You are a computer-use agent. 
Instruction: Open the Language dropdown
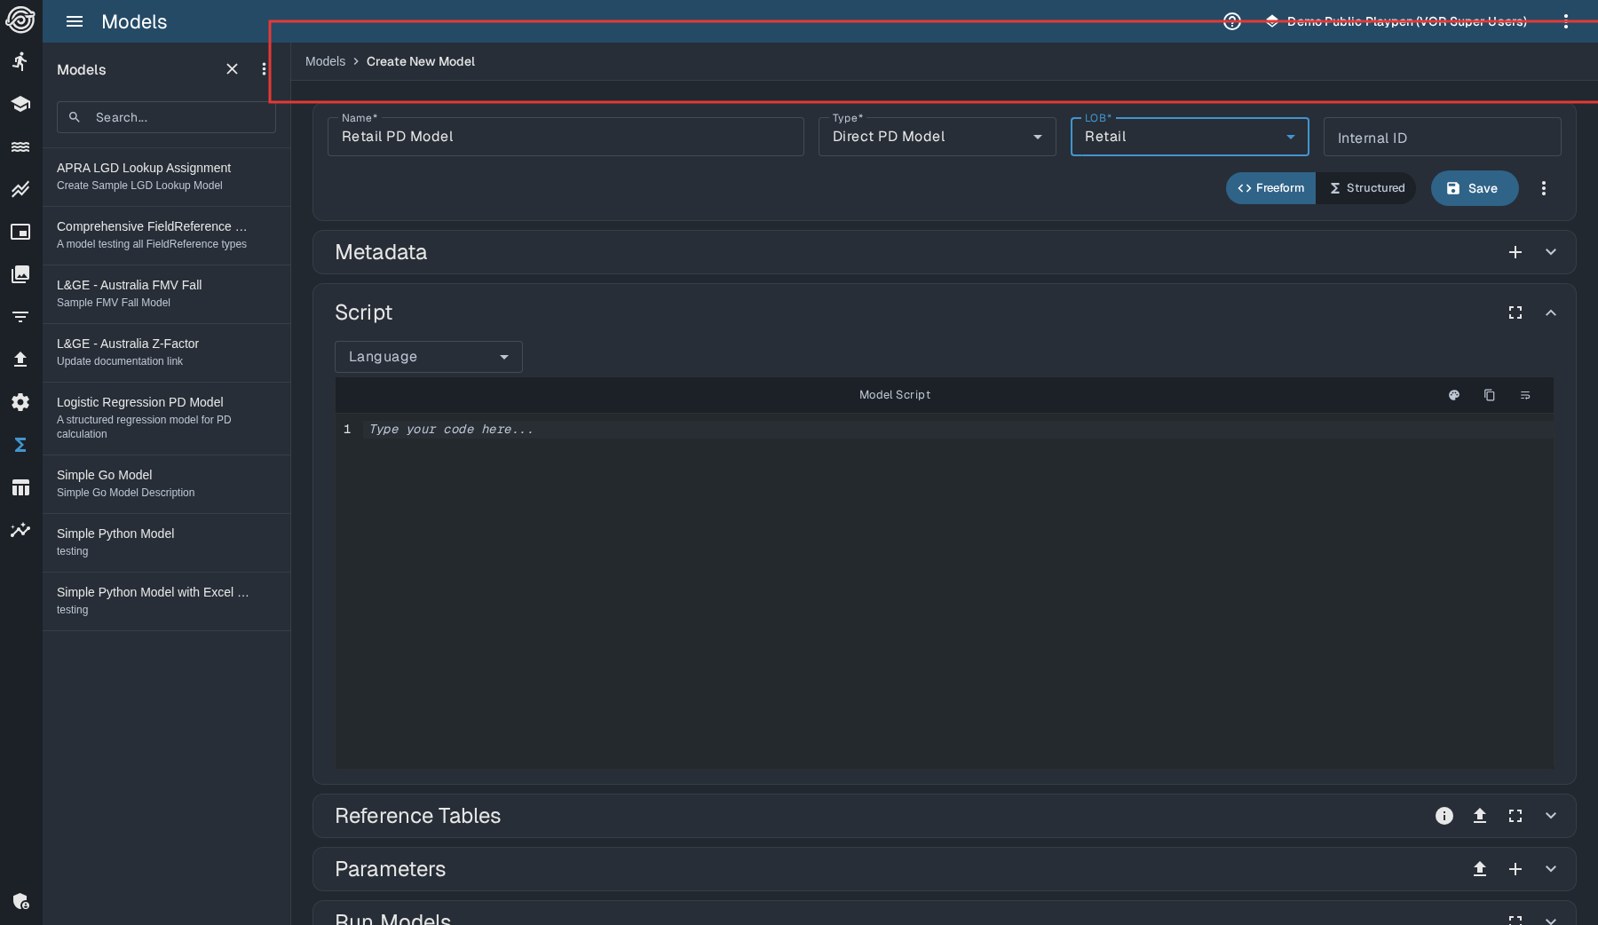click(428, 357)
